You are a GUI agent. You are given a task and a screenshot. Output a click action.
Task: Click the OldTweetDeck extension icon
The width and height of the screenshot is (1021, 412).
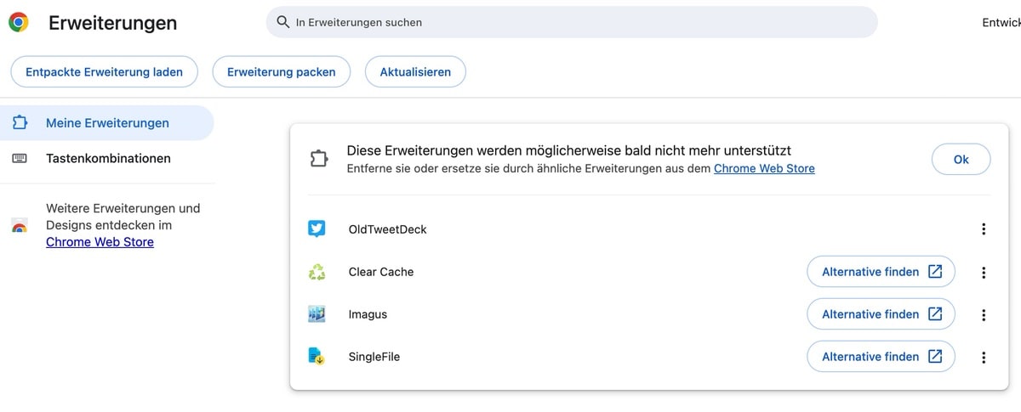coord(317,229)
